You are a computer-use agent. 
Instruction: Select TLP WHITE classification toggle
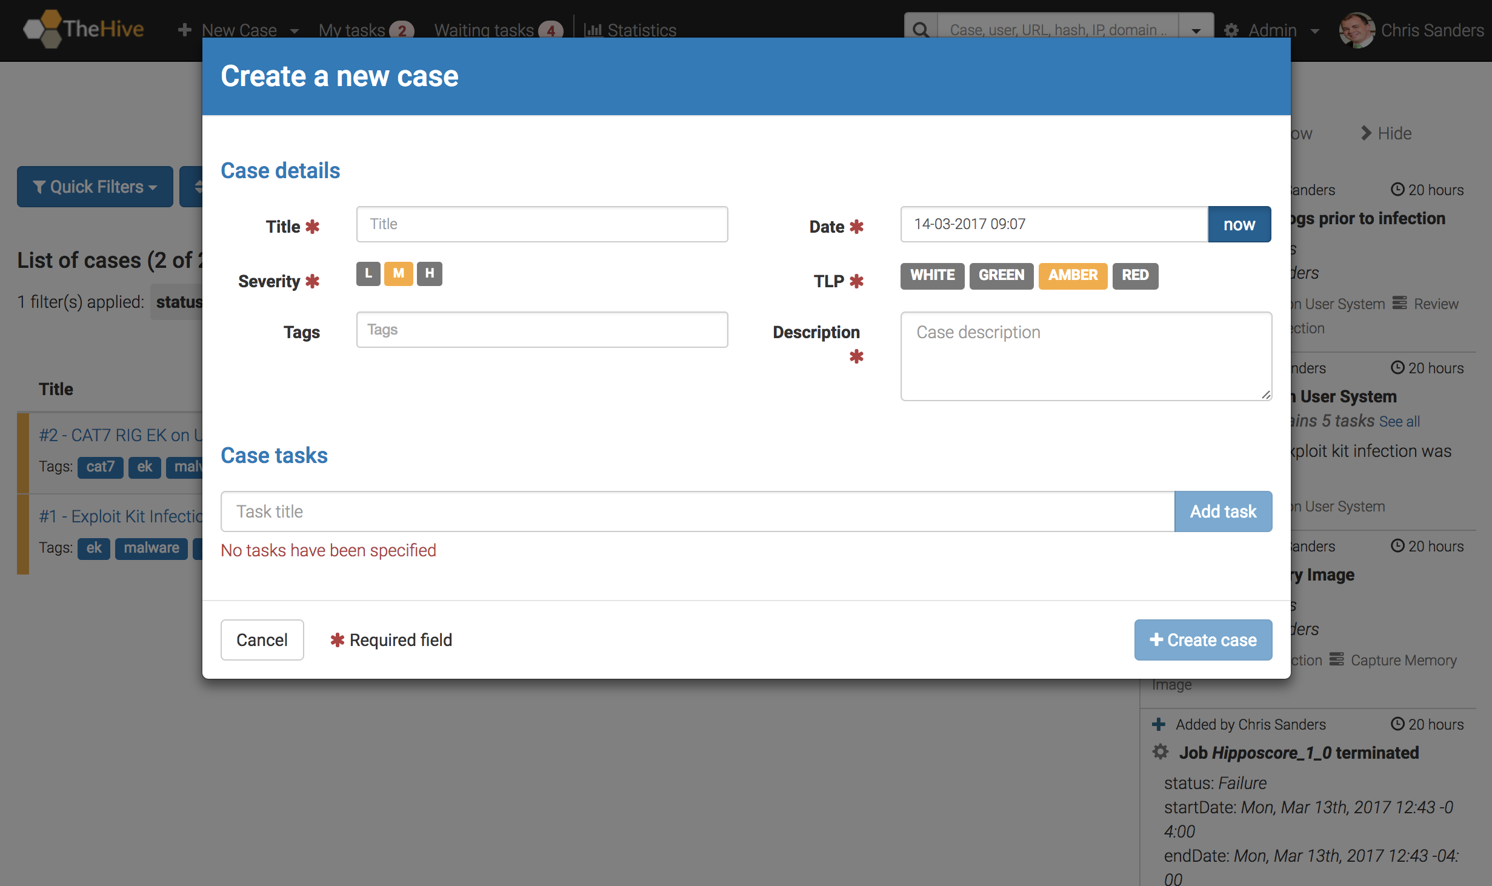[x=932, y=275]
